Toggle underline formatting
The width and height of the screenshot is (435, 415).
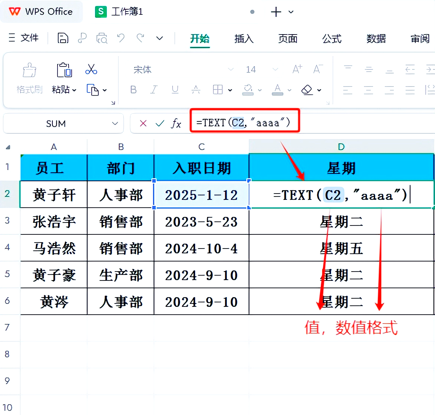[175, 90]
